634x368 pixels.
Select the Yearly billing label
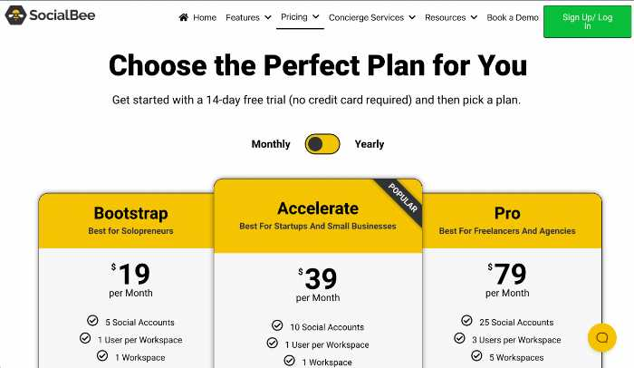tap(370, 144)
